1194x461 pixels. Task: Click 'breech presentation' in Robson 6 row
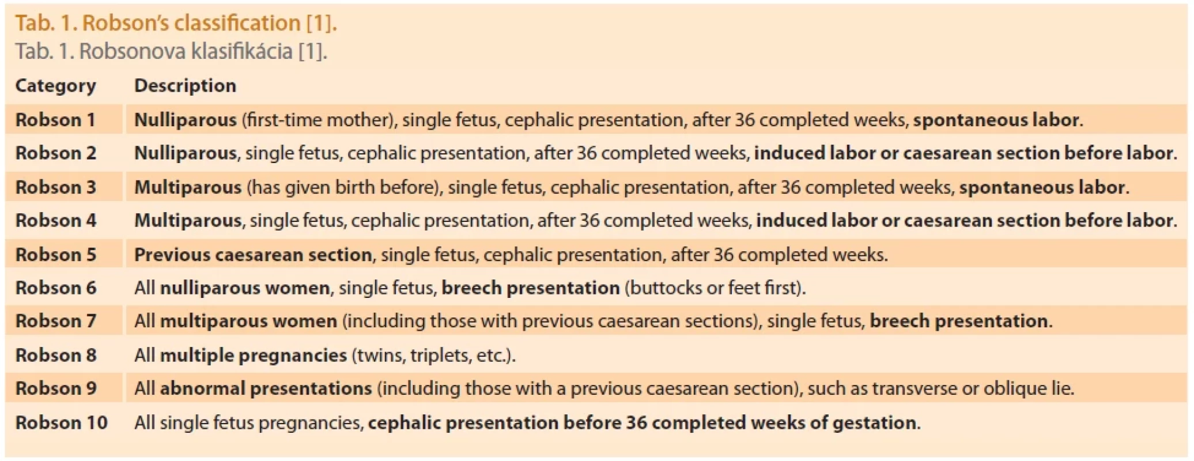click(530, 288)
